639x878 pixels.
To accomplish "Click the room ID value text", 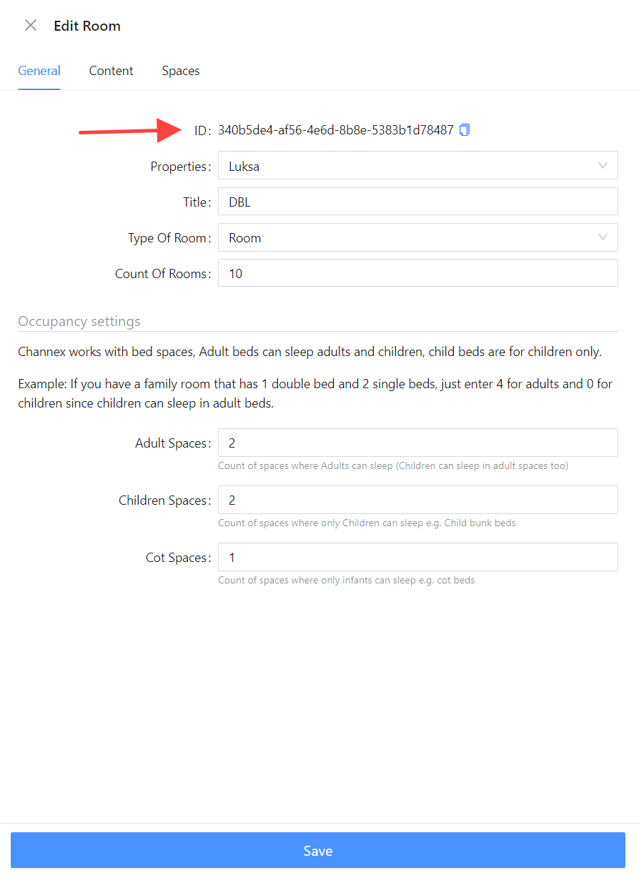I will (335, 130).
